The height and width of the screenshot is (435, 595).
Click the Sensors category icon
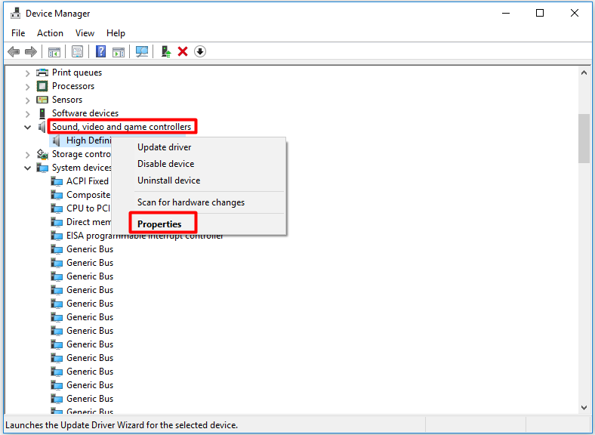click(x=42, y=100)
